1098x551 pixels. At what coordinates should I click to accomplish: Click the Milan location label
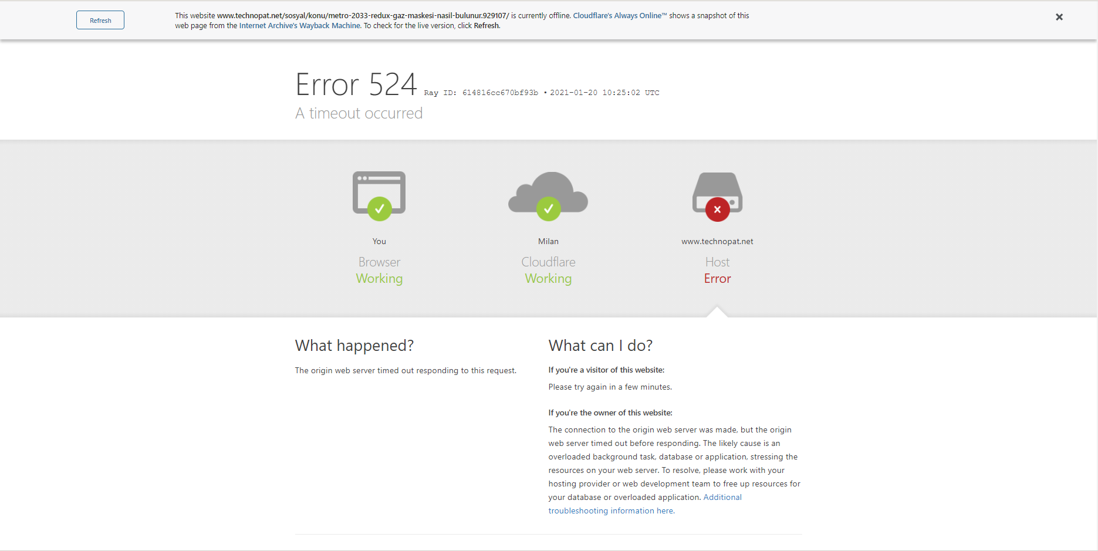coord(548,241)
